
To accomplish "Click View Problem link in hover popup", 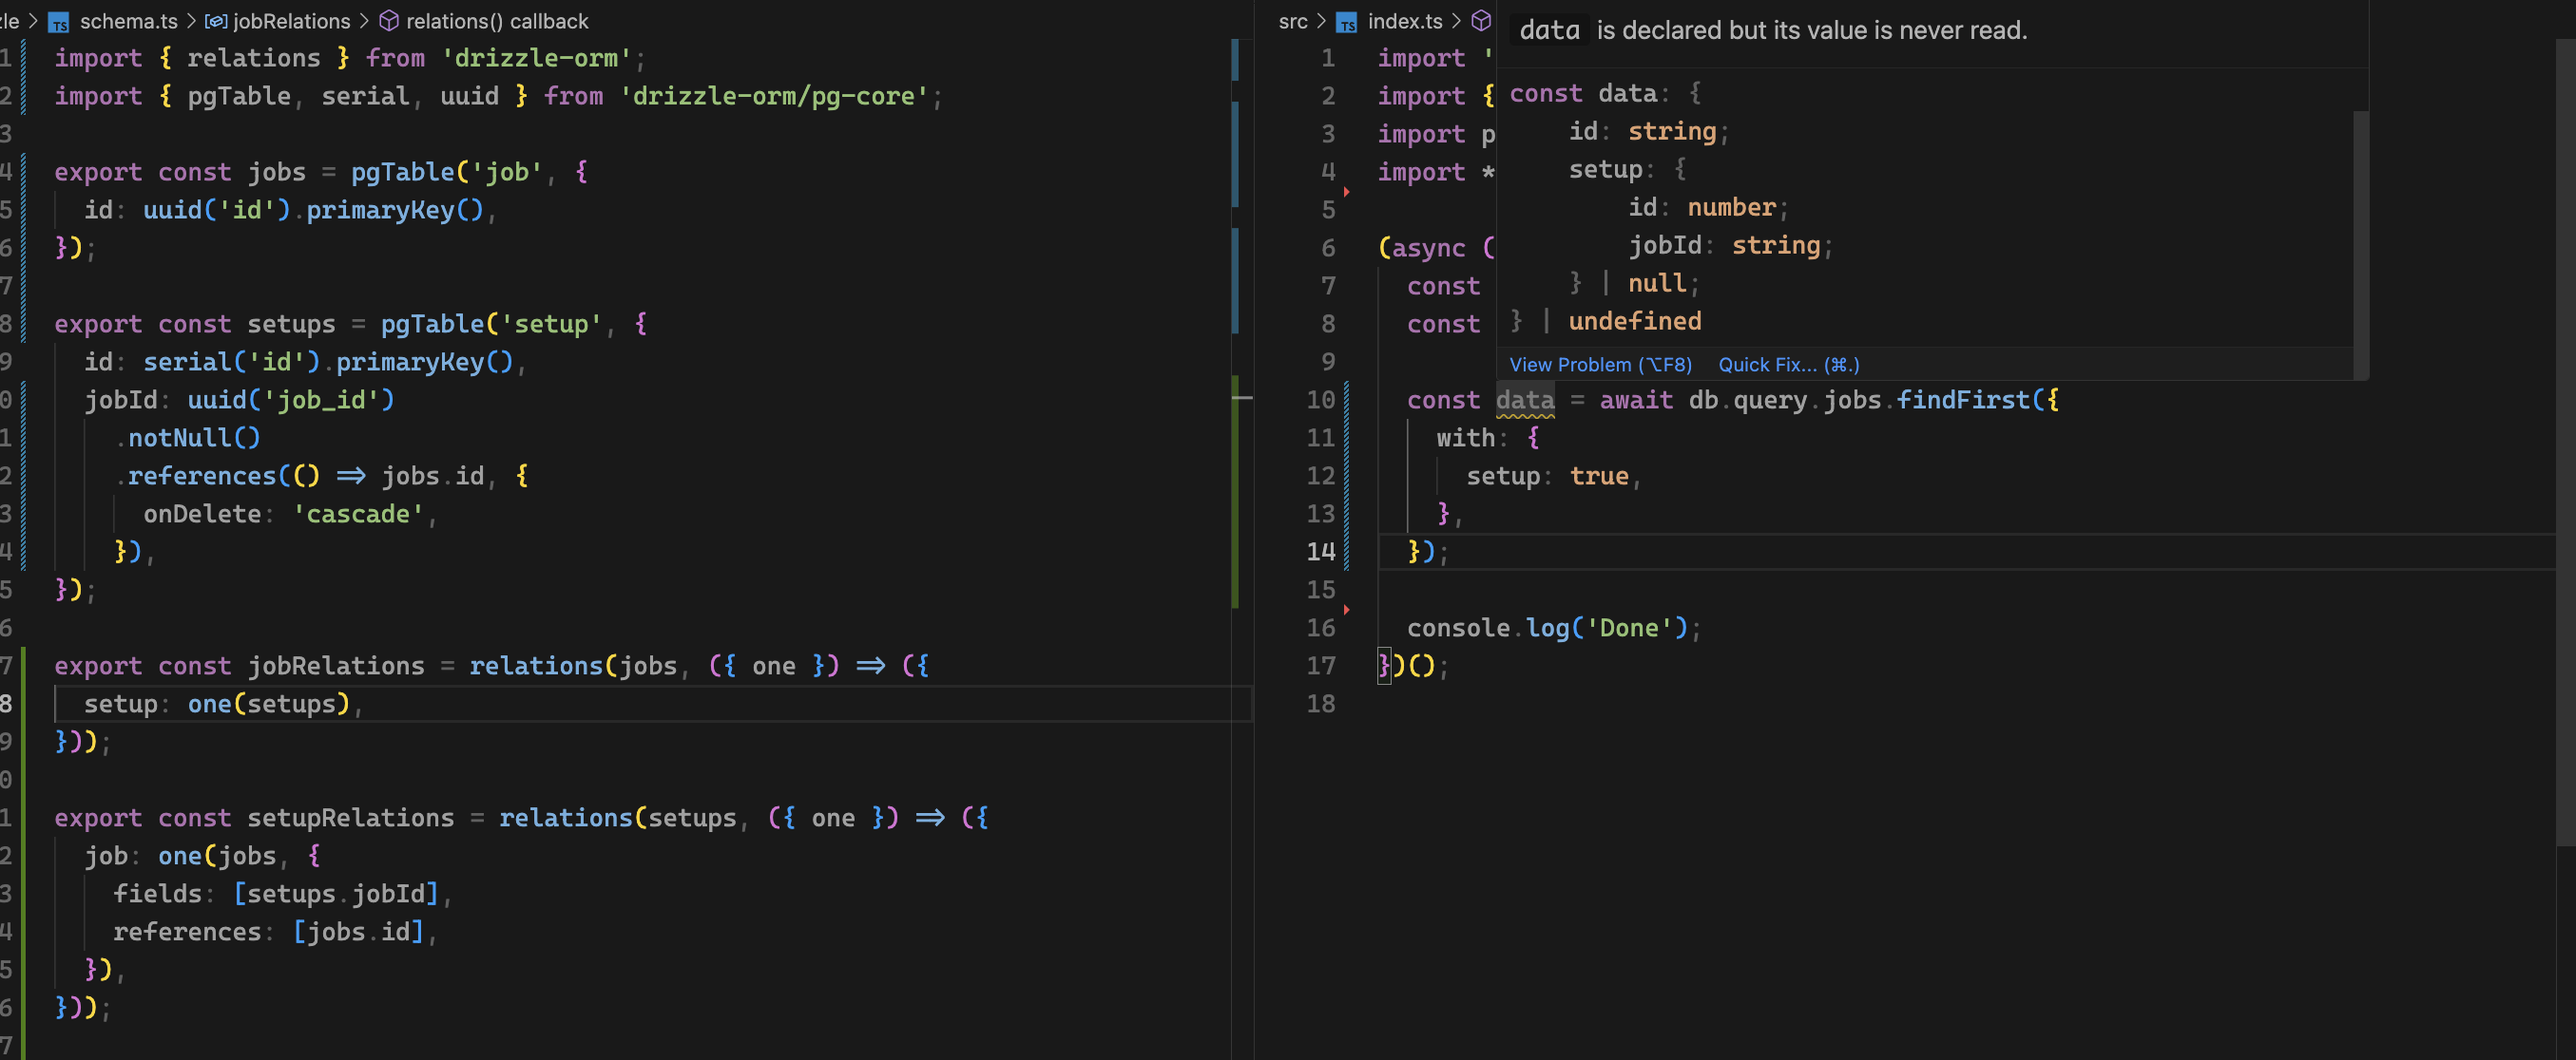I will [x=1599, y=365].
